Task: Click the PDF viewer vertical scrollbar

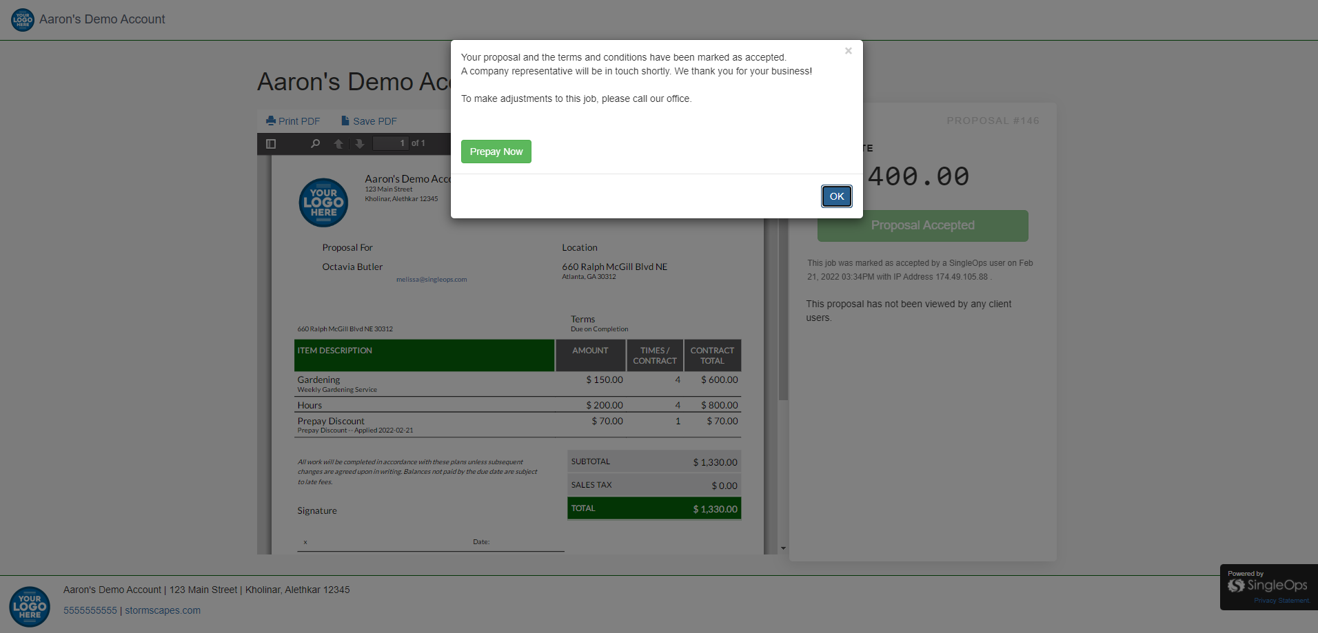Action: pyautogui.click(x=783, y=310)
